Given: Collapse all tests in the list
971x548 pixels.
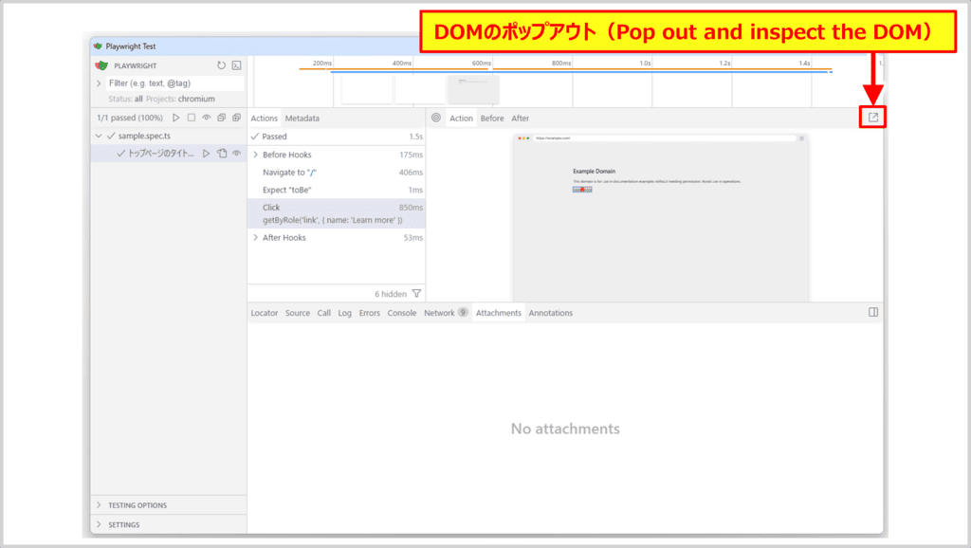Looking at the screenshot, I should (x=221, y=119).
